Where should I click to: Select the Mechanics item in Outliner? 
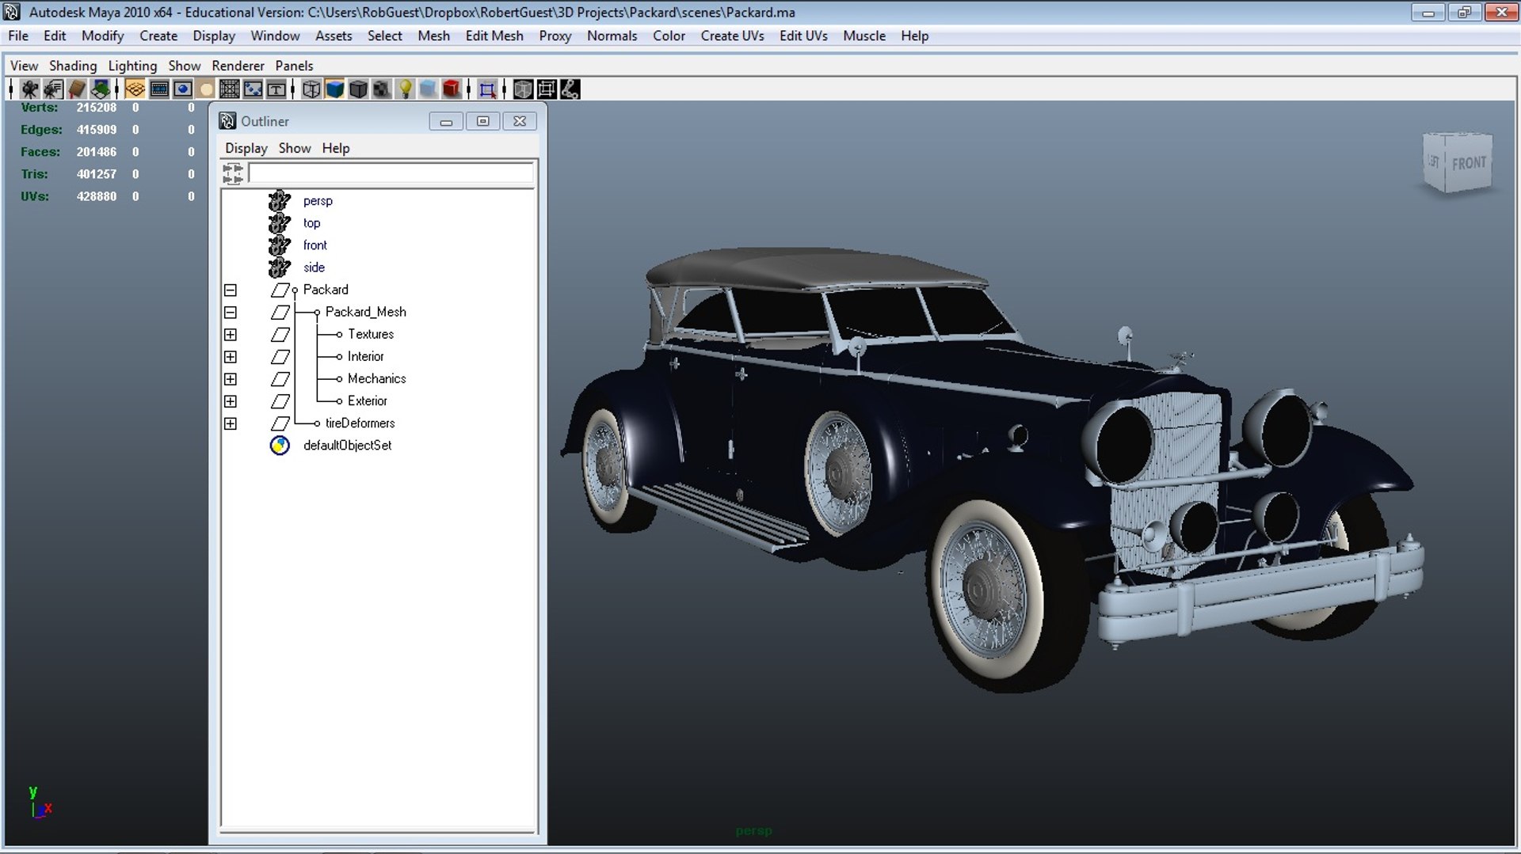coord(376,379)
